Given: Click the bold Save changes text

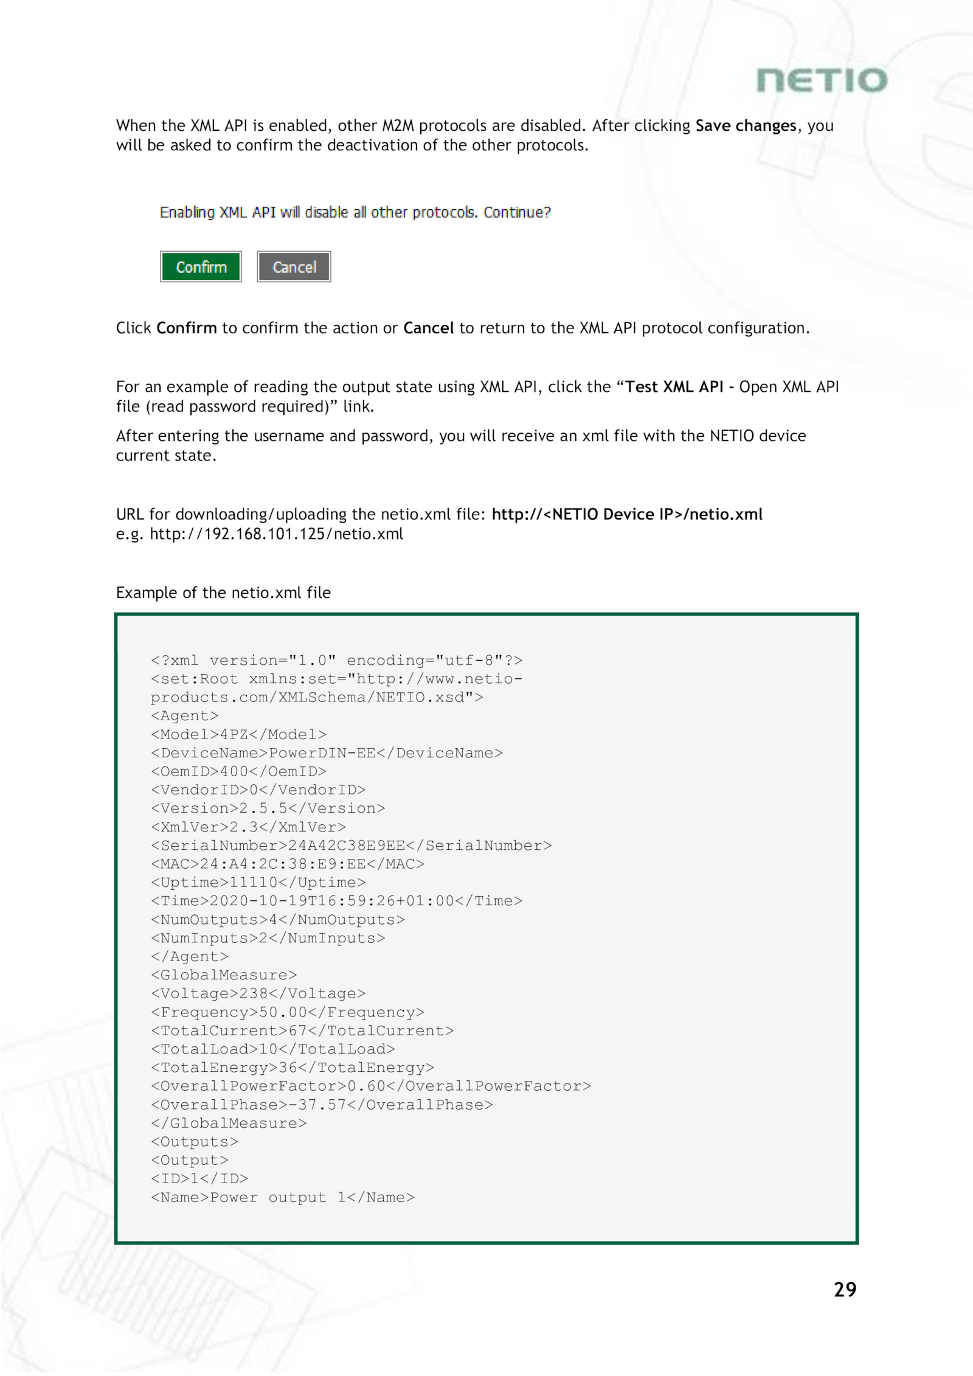Looking at the screenshot, I should (x=746, y=125).
